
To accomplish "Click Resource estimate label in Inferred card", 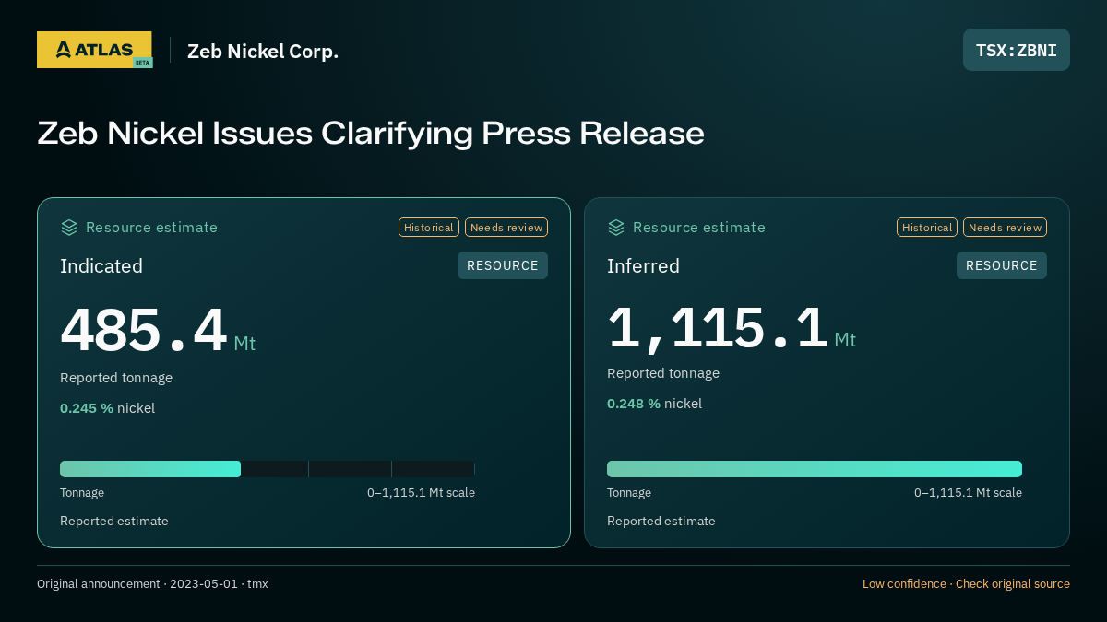I will 698,228.
